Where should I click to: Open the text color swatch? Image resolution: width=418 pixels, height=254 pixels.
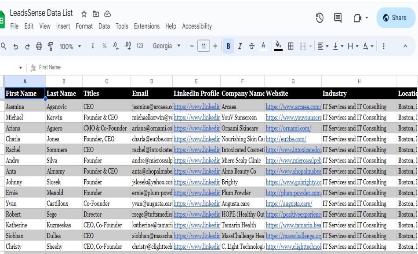tap(263, 46)
